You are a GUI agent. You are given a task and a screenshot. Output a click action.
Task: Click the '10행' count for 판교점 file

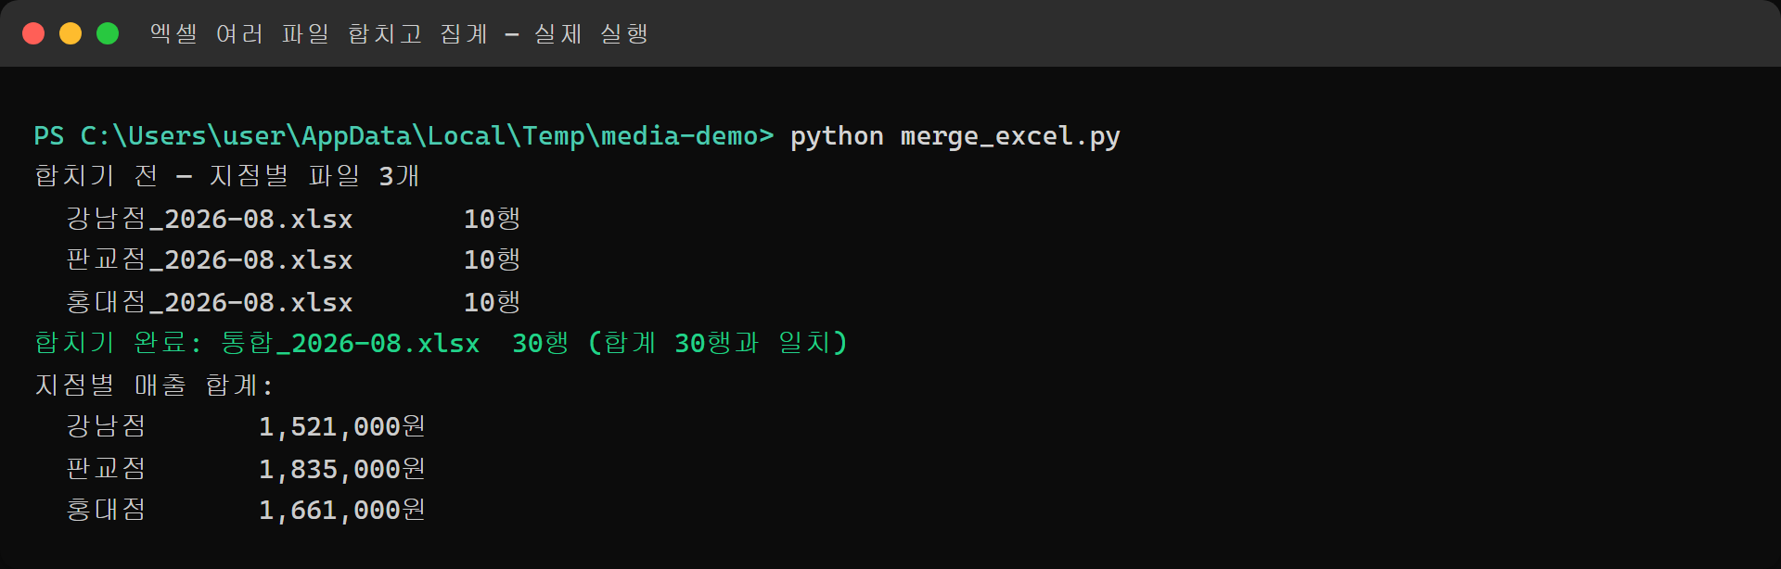(x=492, y=259)
